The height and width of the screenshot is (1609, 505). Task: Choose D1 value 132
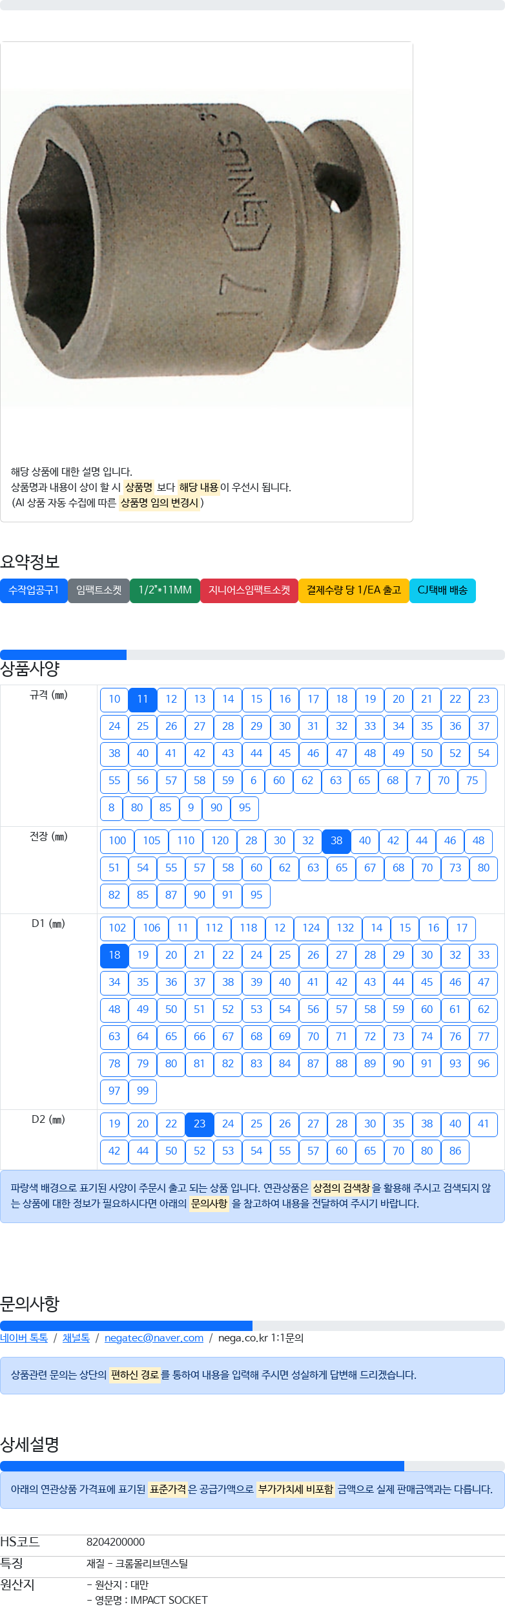click(x=345, y=928)
